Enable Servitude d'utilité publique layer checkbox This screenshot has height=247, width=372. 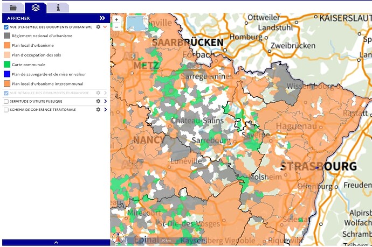tap(6, 101)
